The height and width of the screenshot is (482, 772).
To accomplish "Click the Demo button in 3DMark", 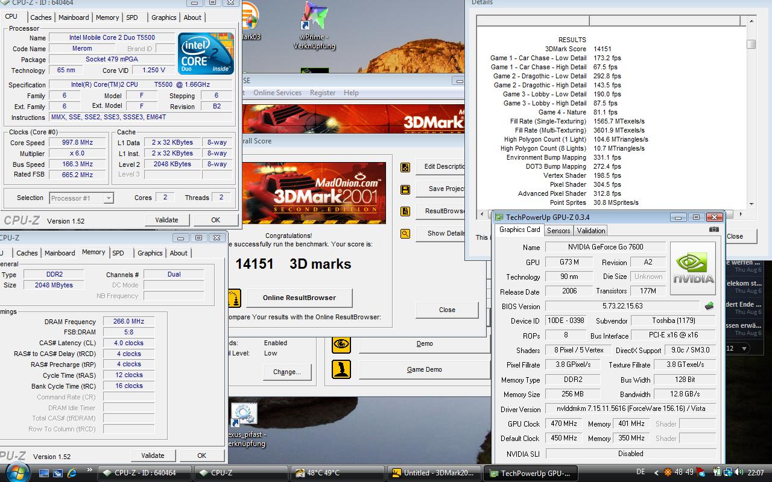I will tap(425, 343).
